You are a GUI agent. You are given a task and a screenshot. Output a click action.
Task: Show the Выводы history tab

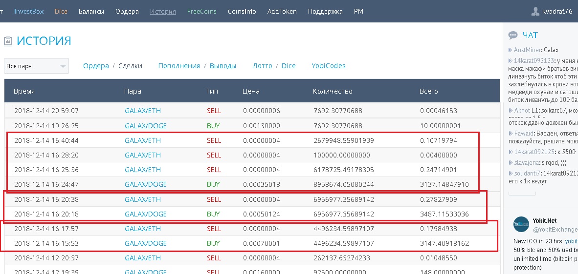pyautogui.click(x=222, y=66)
